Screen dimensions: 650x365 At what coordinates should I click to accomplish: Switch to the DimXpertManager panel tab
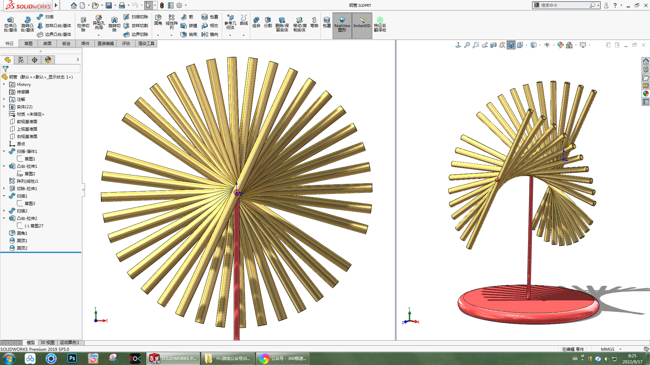[35, 60]
